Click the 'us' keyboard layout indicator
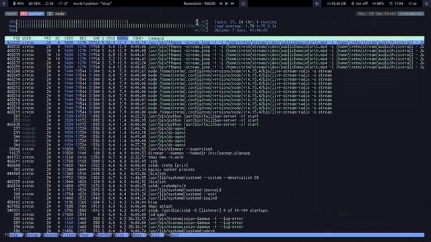 point(413,3)
